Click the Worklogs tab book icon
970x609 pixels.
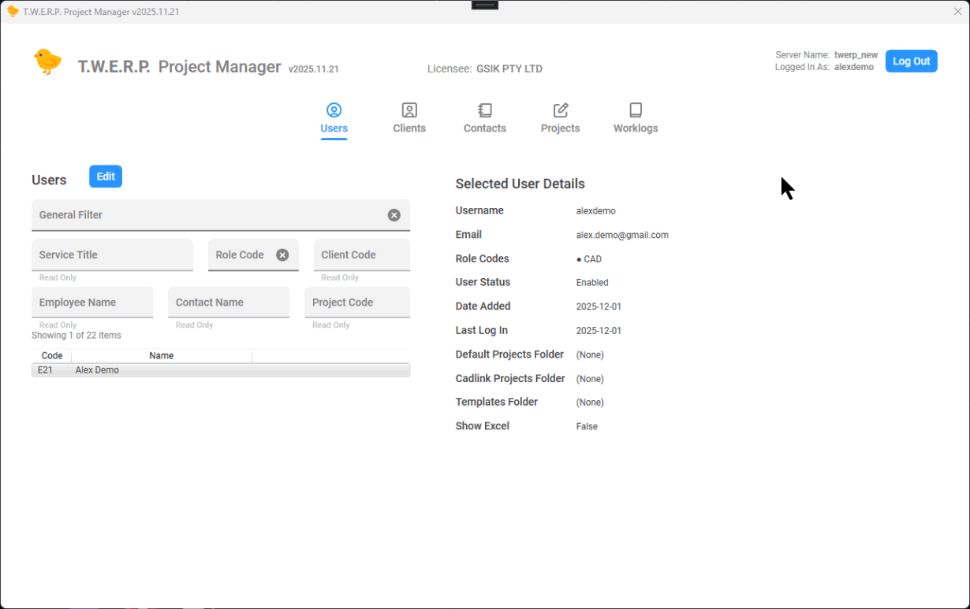point(636,110)
